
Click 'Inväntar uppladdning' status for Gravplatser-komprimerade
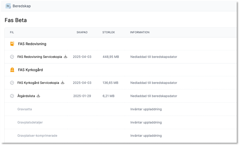146,136
